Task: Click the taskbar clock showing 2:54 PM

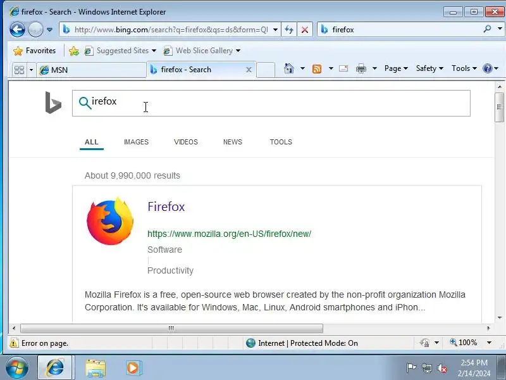Action: click(x=474, y=368)
